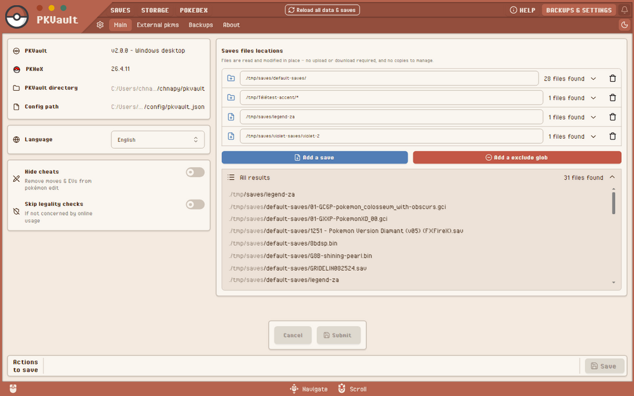The image size is (634, 396).
Task: Select the G8B-shining-pearl.bin result
Action: point(301,256)
